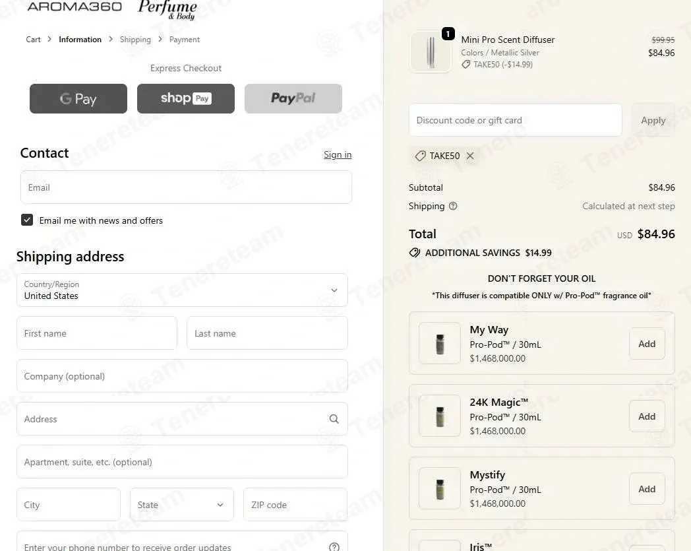Click 'Calculated at next step' text
This screenshot has height=551, width=691.
pos(628,206)
